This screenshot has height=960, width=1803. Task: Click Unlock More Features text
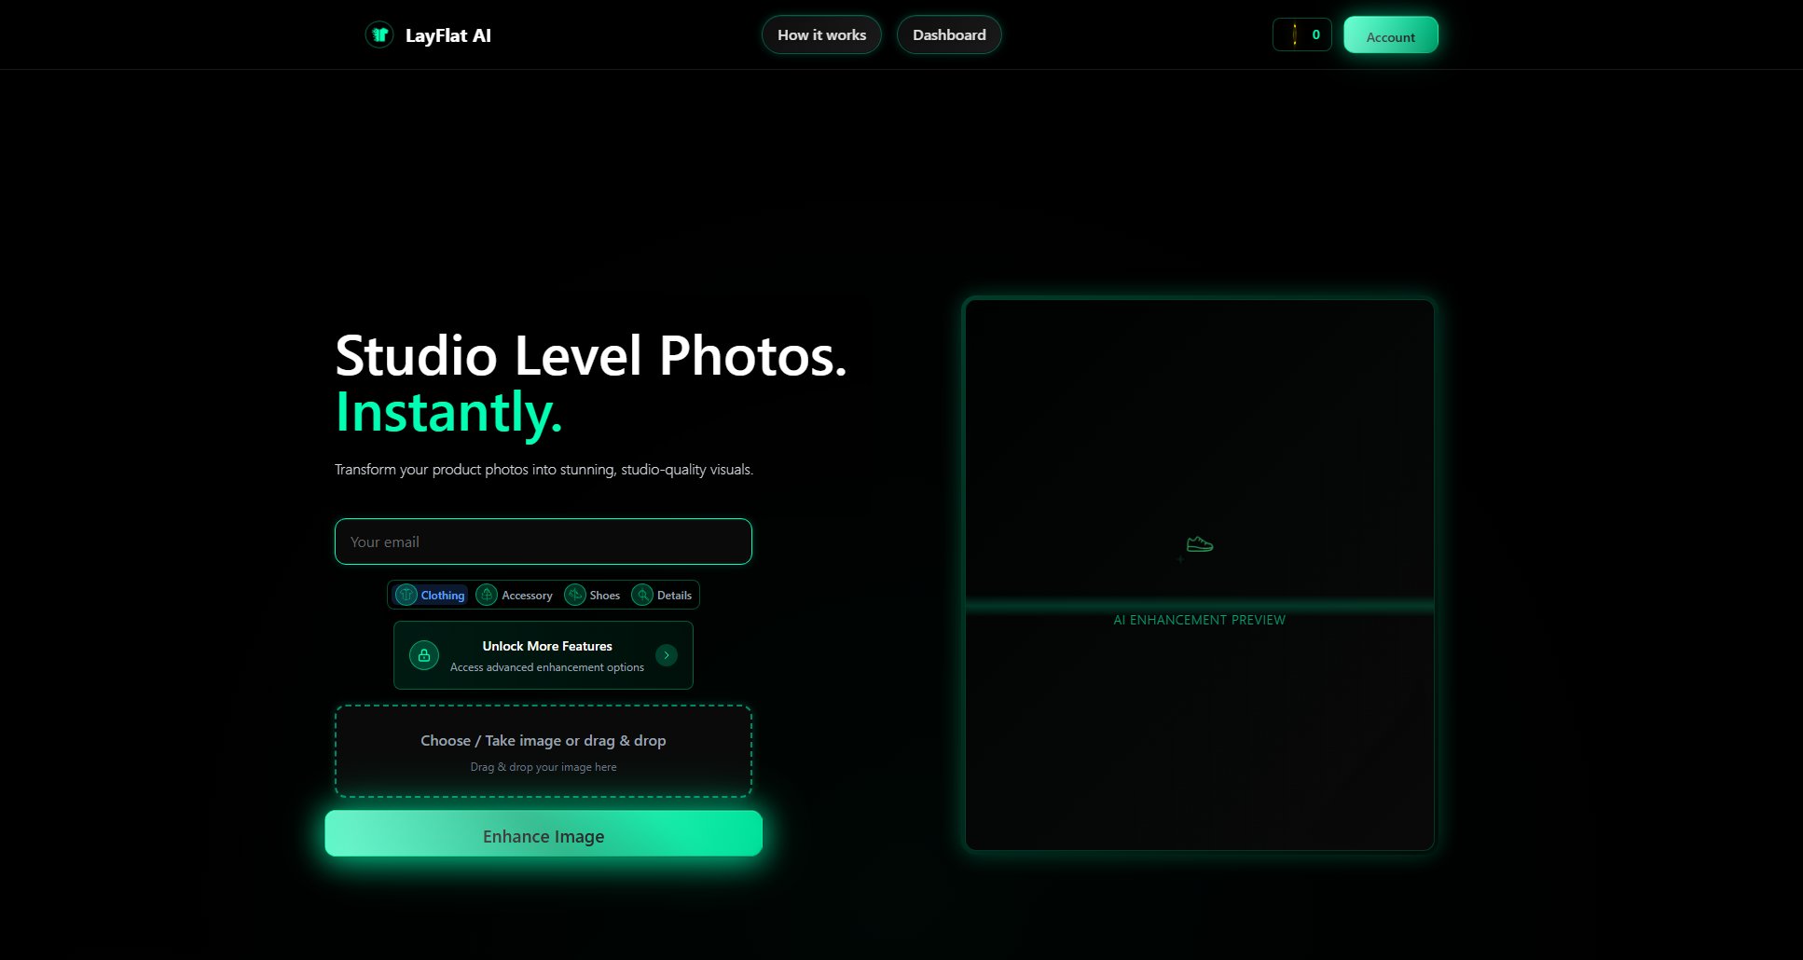(546, 646)
